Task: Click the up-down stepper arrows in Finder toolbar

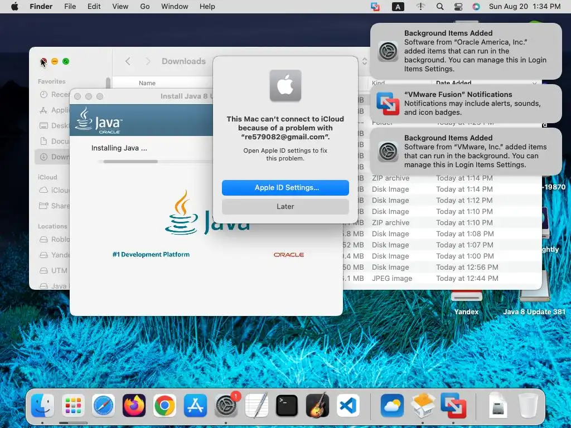Action: coord(365,61)
